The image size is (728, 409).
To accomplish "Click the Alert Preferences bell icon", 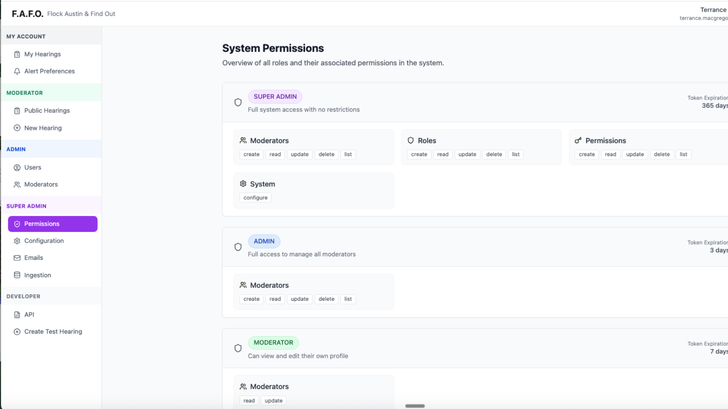I will [x=17, y=71].
